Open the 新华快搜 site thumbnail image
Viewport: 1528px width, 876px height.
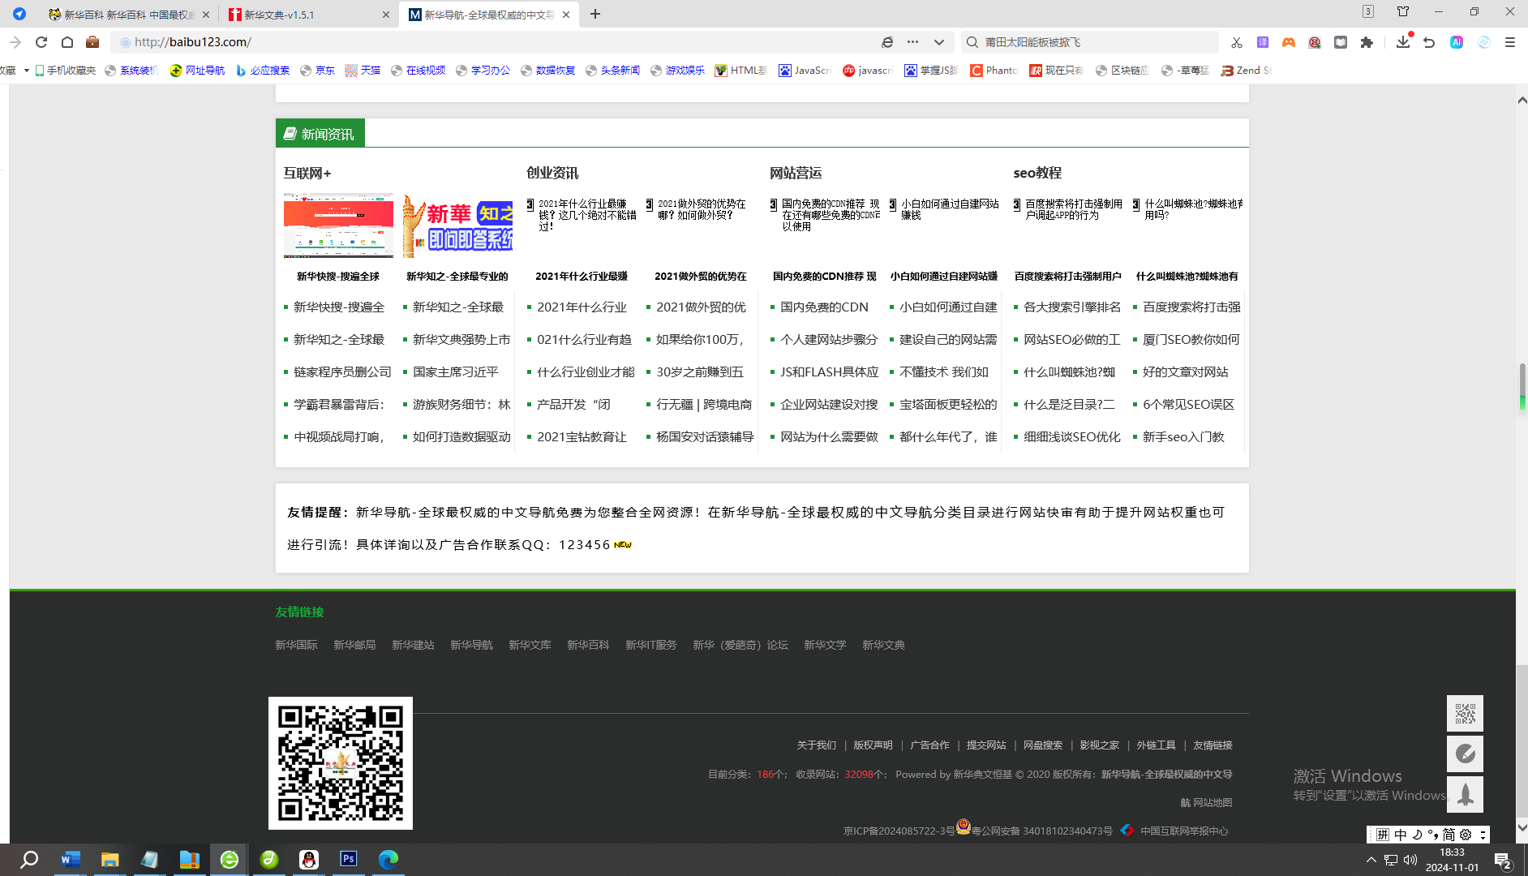coord(338,225)
